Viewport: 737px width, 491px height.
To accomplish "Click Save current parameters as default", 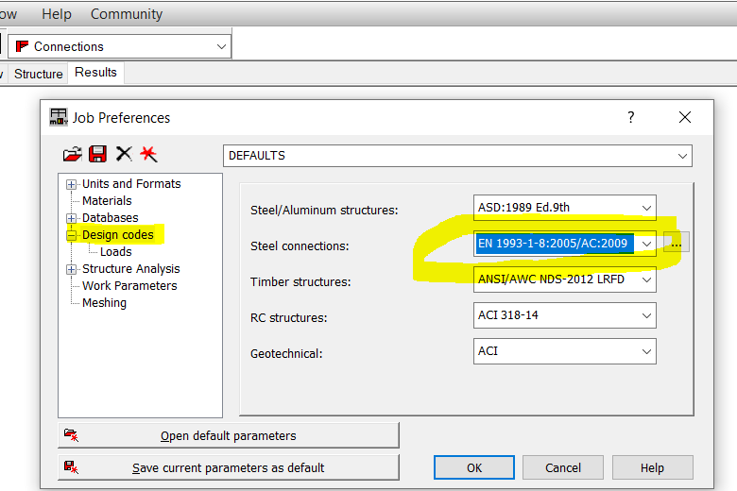I will click(229, 467).
